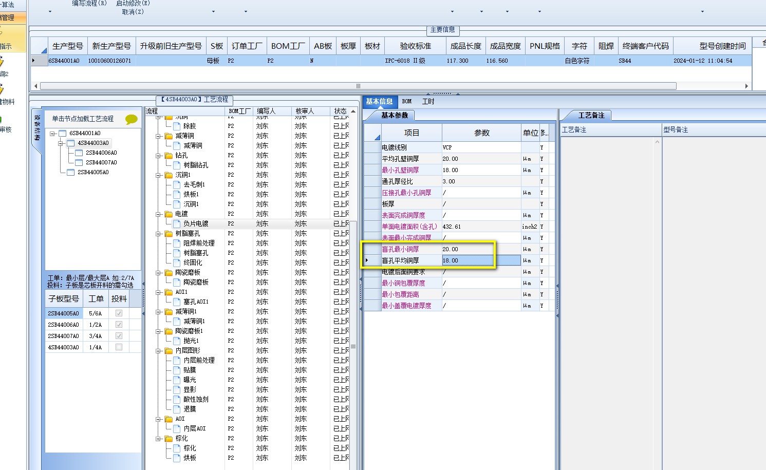Click the document icon beside 阻焊前处理

pyautogui.click(x=177, y=243)
